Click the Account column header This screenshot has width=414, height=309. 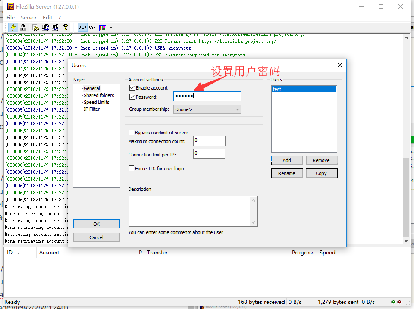coord(69,253)
